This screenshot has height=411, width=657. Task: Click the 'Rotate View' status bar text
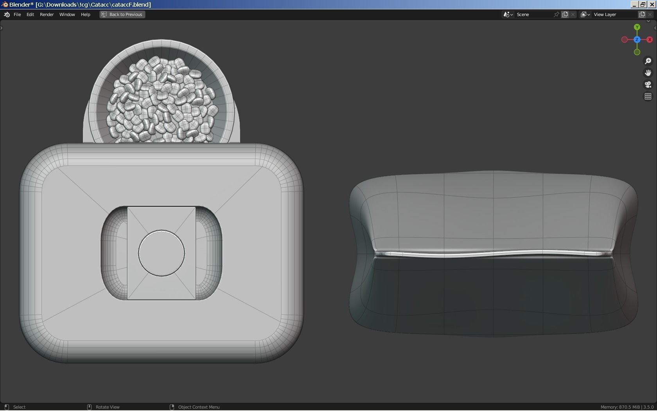point(108,407)
